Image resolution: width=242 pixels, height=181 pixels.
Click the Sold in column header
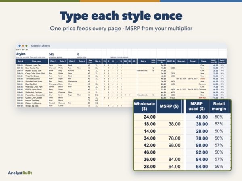coord(143,61)
